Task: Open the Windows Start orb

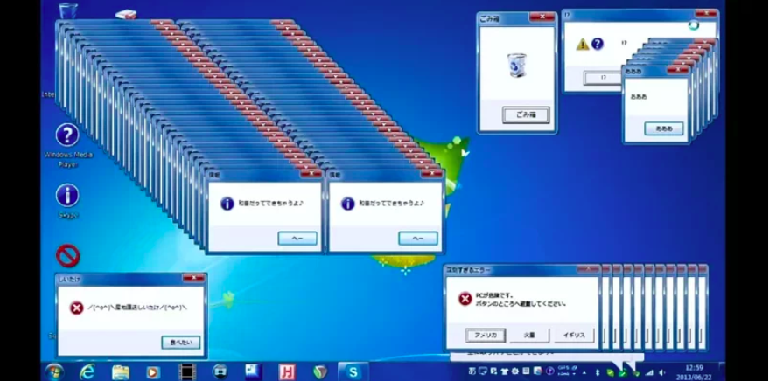Action: [x=54, y=372]
